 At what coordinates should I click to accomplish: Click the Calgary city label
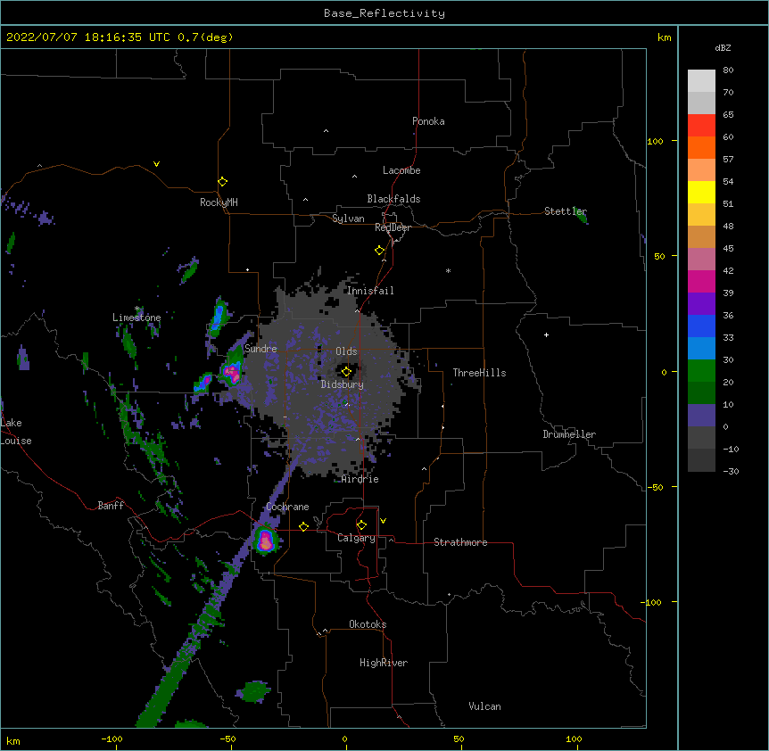[x=356, y=538]
